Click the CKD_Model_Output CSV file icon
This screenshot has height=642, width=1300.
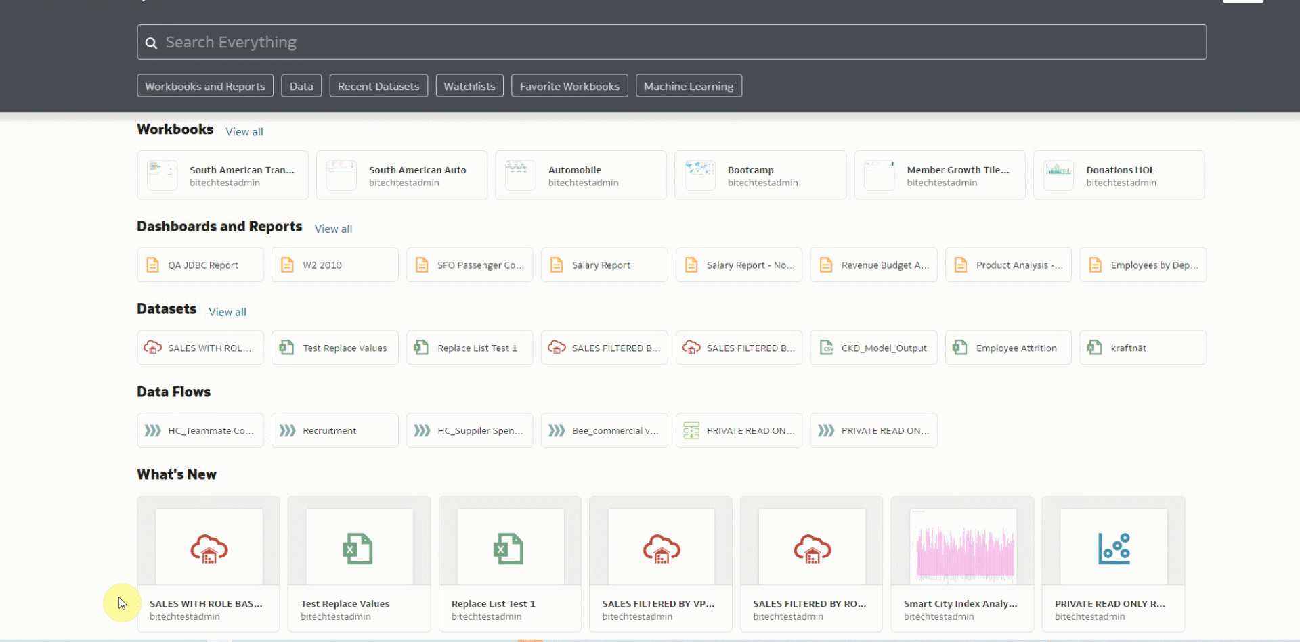[x=826, y=347]
